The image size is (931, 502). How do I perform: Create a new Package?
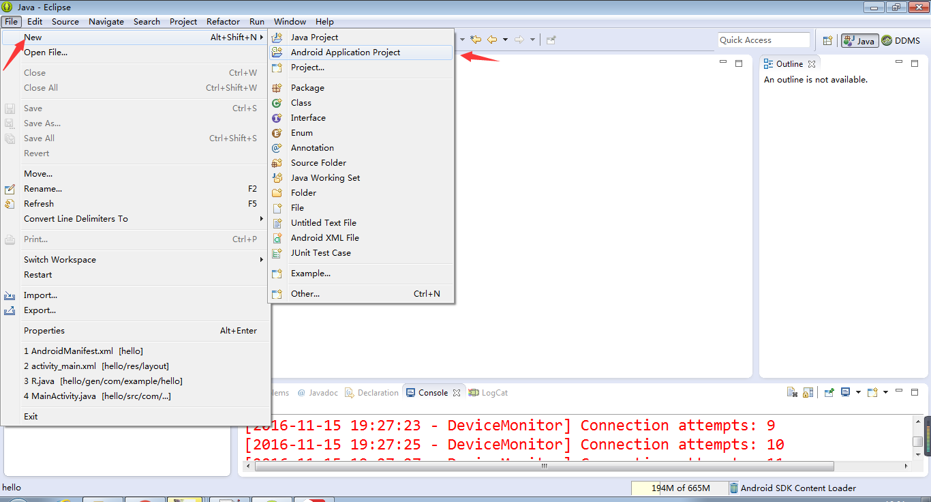click(x=361, y=88)
